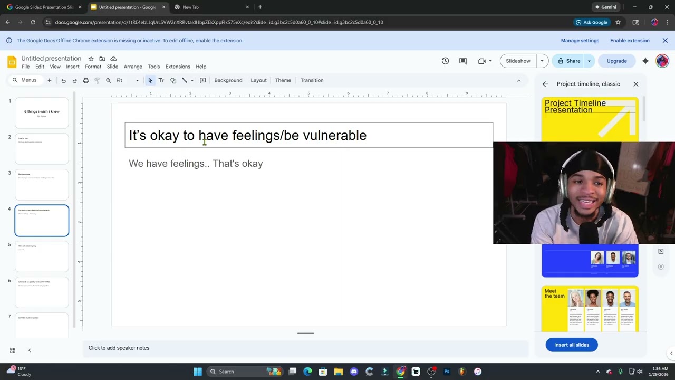The width and height of the screenshot is (675, 380).
Task: Open the Transition toolbar button
Action: pos(312,80)
